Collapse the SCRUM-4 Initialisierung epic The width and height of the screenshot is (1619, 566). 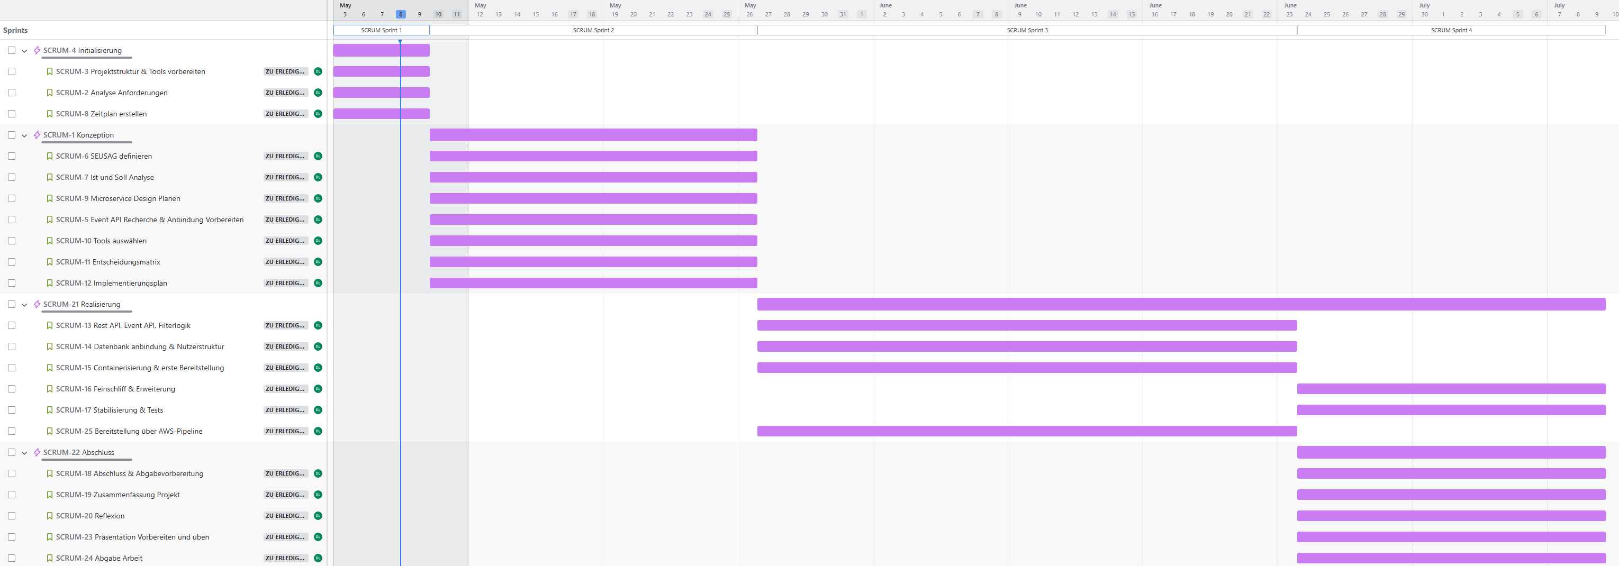tap(24, 51)
